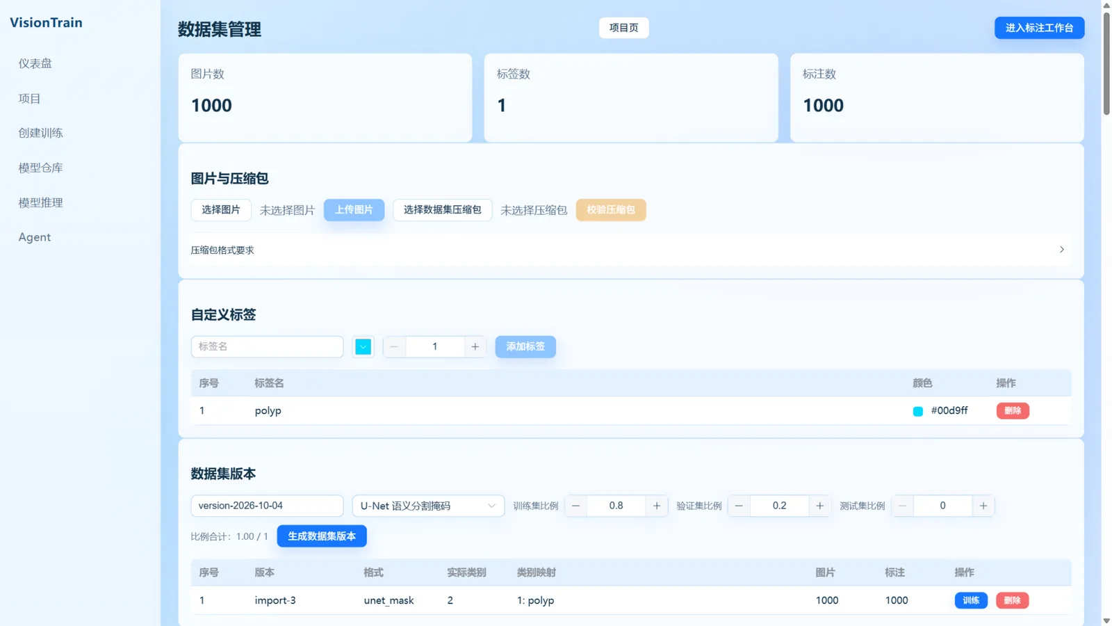Open the U-Net 语义分割掩码 format dropdown
This screenshot has height=626, width=1112.
(x=428, y=506)
